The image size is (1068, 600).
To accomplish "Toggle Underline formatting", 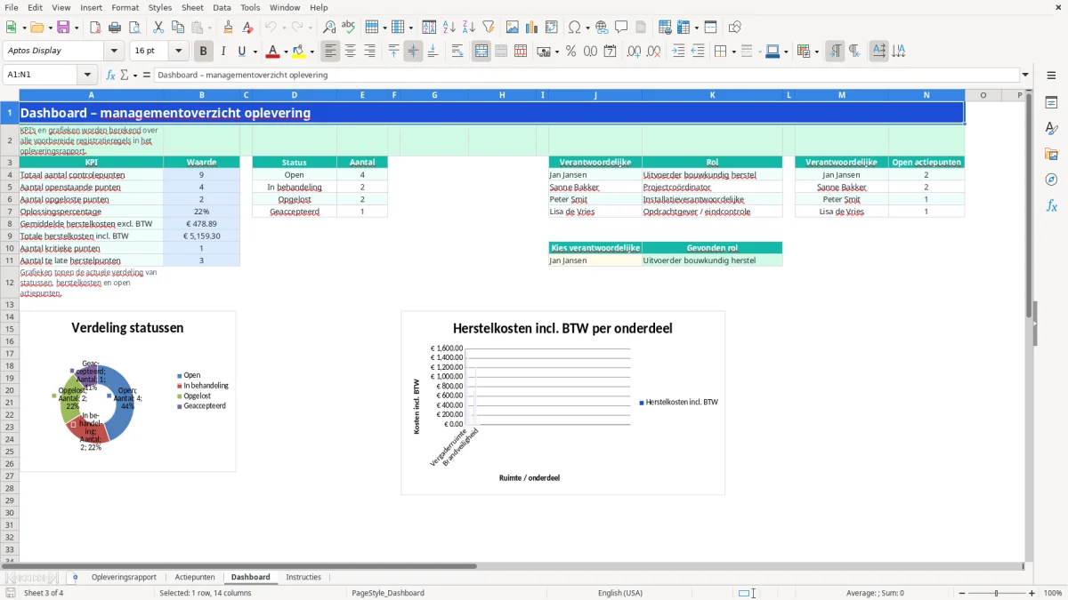I will 242,52.
